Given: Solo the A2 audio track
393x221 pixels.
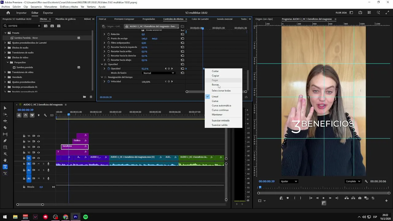Looking at the screenshot, I should 43,170.
